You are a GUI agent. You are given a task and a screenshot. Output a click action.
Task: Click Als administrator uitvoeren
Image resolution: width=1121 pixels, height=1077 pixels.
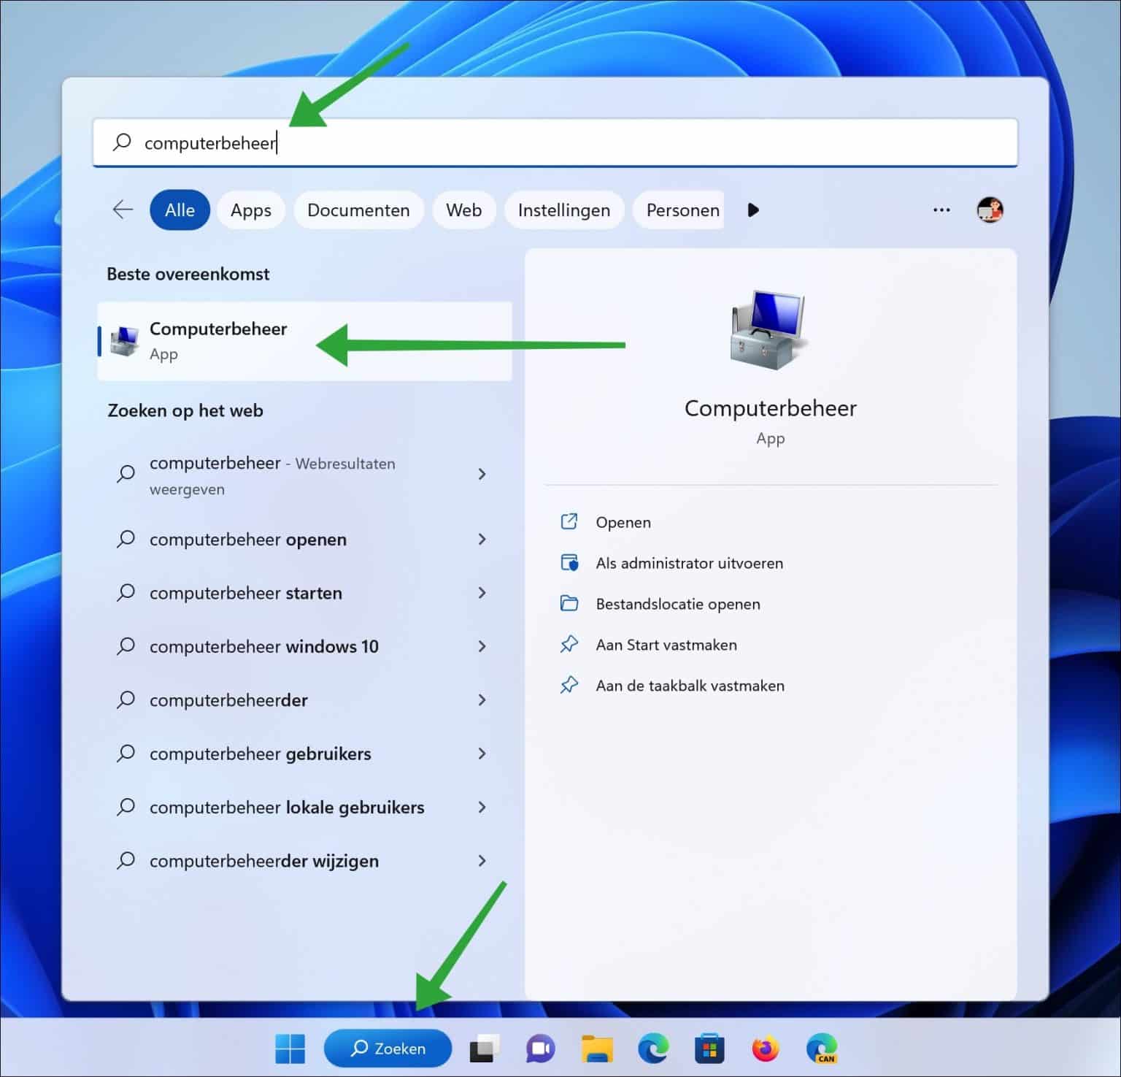[x=689, y=563]
